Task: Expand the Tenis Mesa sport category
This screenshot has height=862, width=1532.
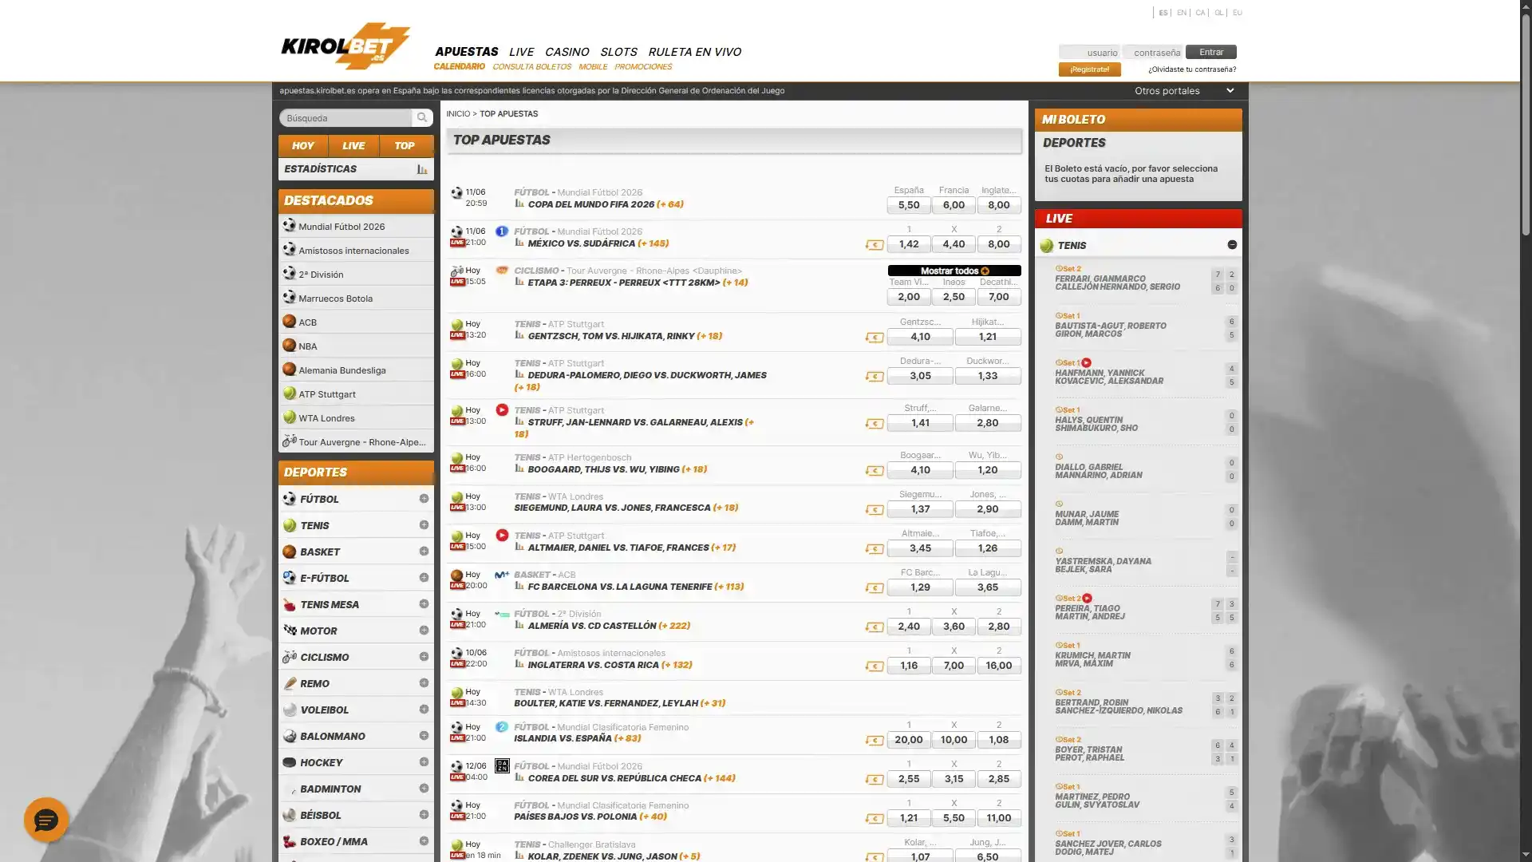Action: pyautogui.click(x=424, y=604)
